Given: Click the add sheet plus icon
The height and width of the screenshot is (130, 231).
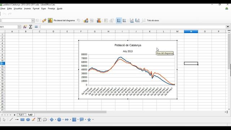Looking at the screenshot, I should point(14,115).
